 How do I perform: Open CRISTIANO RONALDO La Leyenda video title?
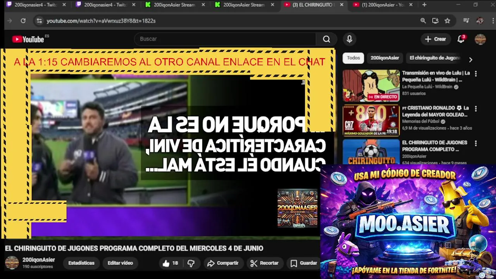[435, 111]
